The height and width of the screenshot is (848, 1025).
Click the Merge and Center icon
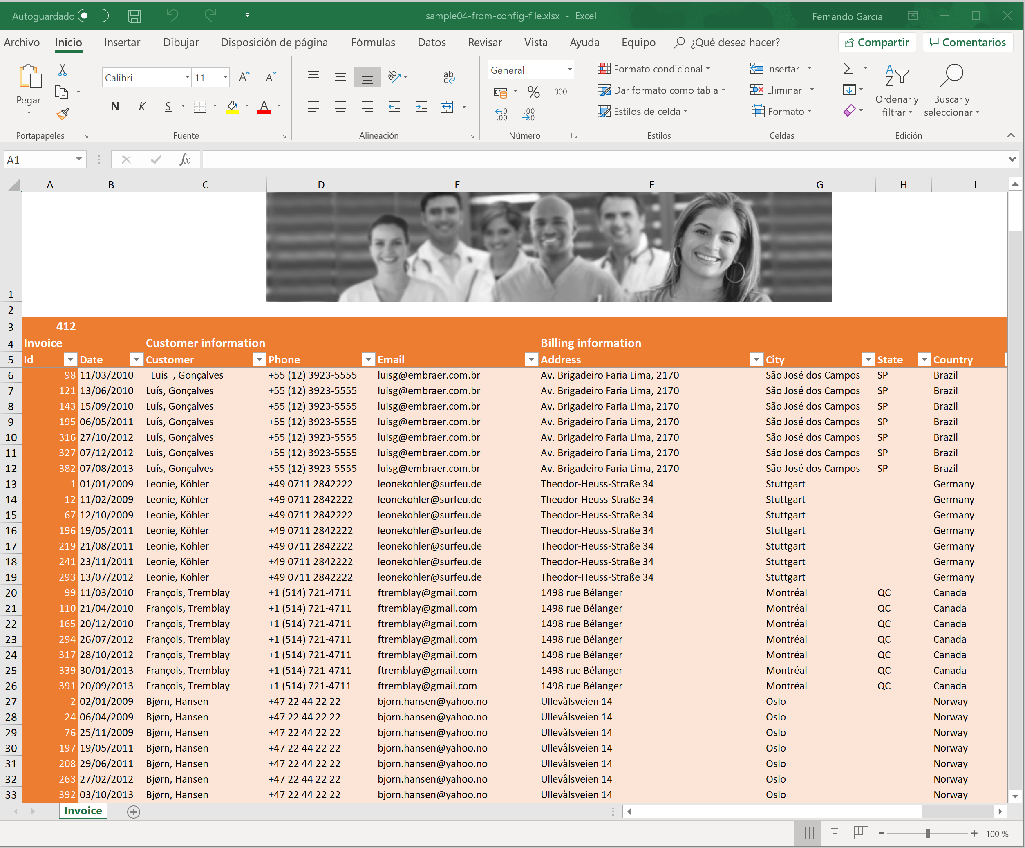click(447, 106)
